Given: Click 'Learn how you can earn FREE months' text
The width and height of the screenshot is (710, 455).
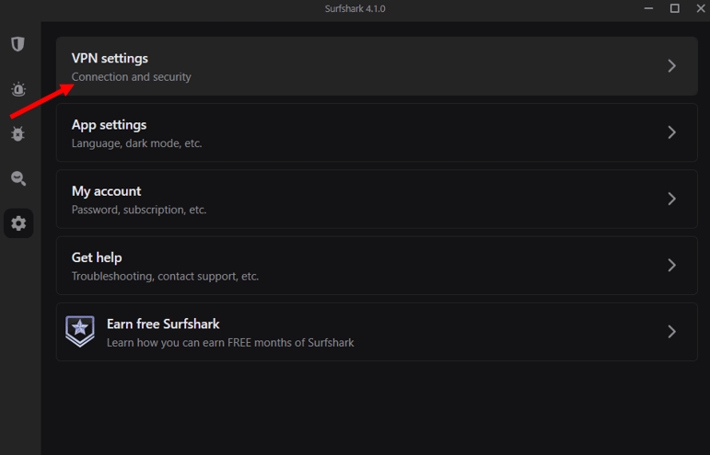Looking at the screenshot, I should (230, 343).
